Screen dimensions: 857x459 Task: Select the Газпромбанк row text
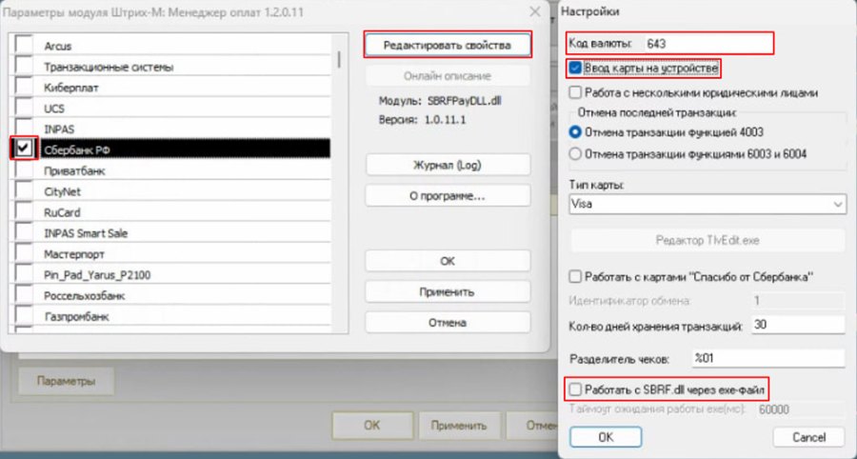pos(76,317)
